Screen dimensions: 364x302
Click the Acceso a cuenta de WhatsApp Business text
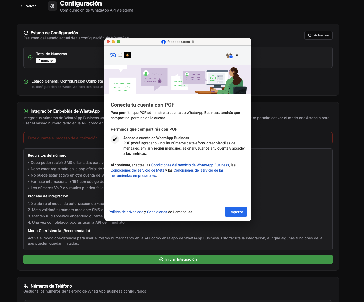[156, 138]
